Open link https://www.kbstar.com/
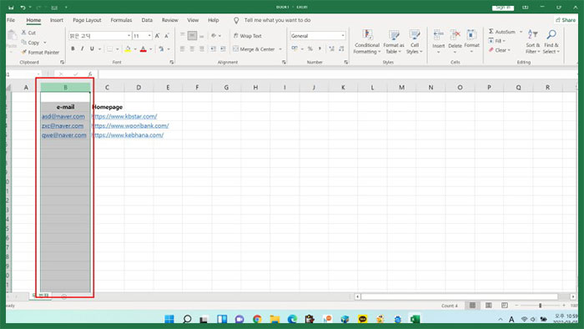 [x=125, y=116]
